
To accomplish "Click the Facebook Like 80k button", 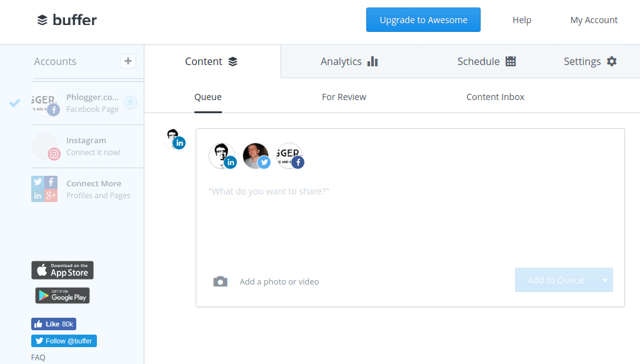I will click(54, 324).
